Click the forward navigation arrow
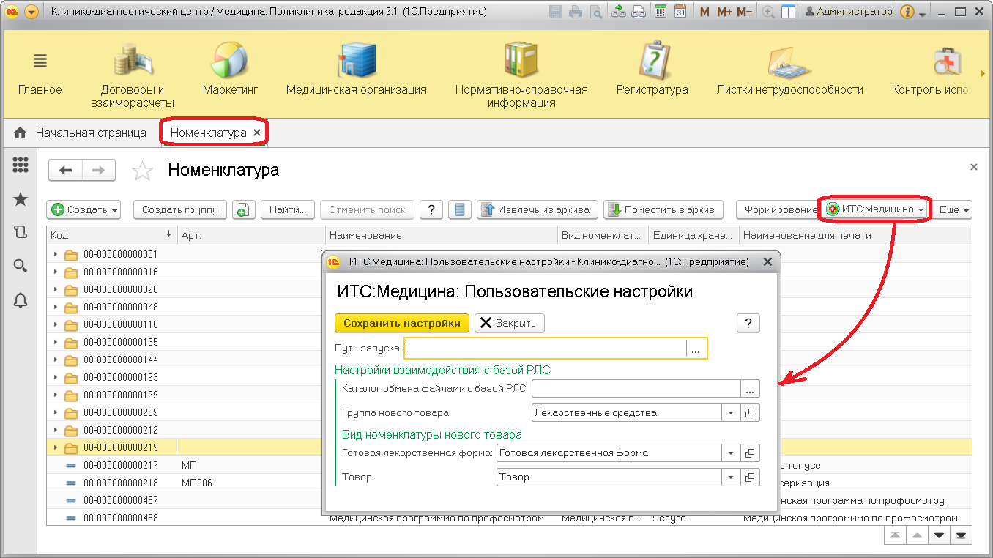Image resolution: width=993 pixels, height=558 pixels. 98,171
